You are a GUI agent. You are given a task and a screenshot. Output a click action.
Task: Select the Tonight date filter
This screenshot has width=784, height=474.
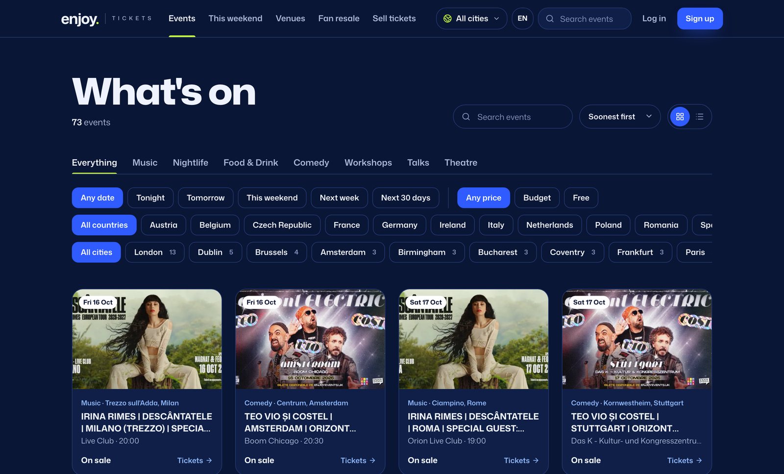point(150,198)
